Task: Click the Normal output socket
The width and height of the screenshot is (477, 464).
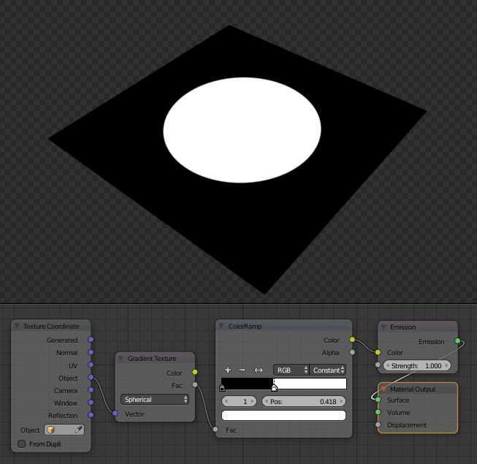Action: [x=91, y=352]
